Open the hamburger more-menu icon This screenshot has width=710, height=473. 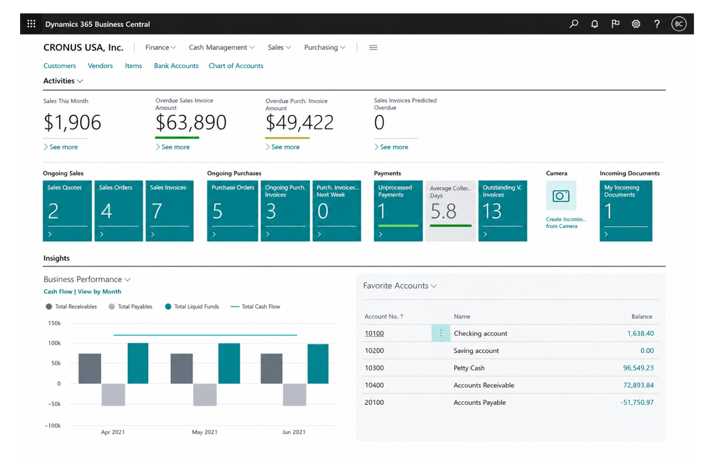(373, 47)
